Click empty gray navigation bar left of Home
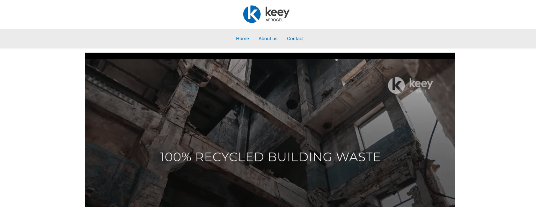536x207 pixels. [118, 39]
